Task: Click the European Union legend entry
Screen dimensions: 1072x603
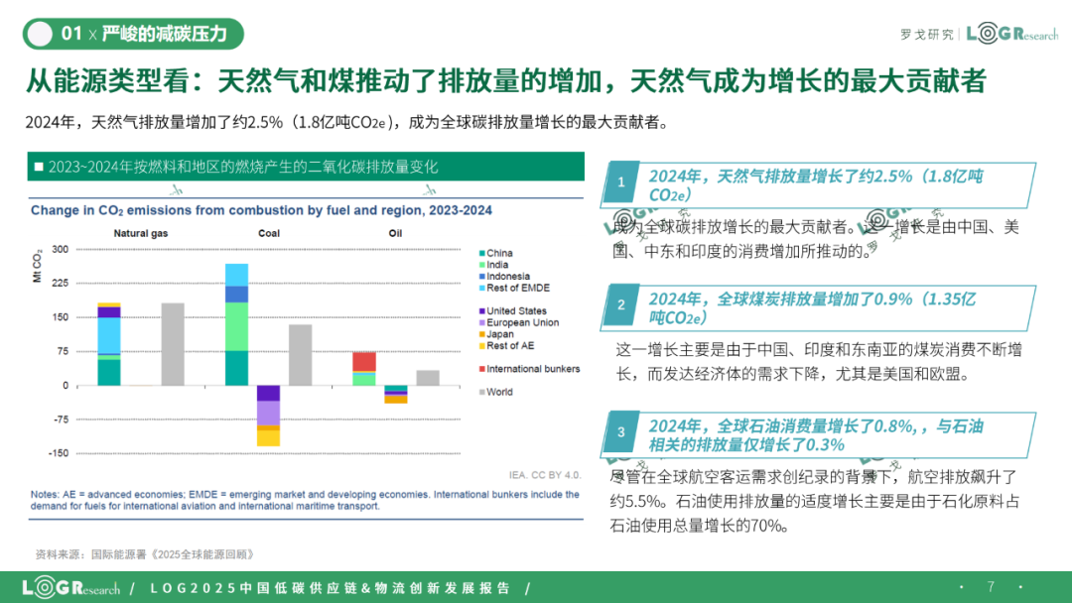Action: [x=519, y=323]
